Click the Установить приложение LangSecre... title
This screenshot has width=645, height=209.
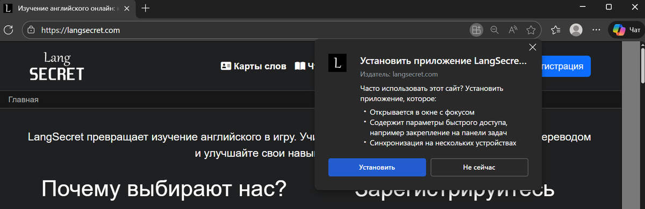tap(443, 61)
